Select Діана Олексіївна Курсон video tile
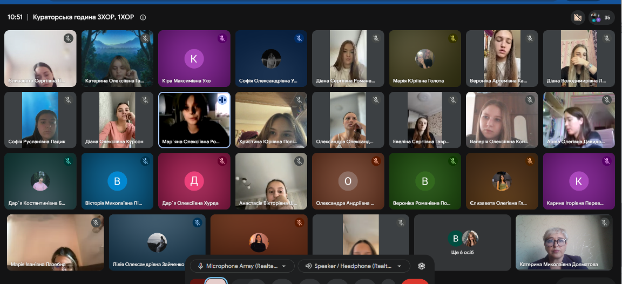 point(117,120)
